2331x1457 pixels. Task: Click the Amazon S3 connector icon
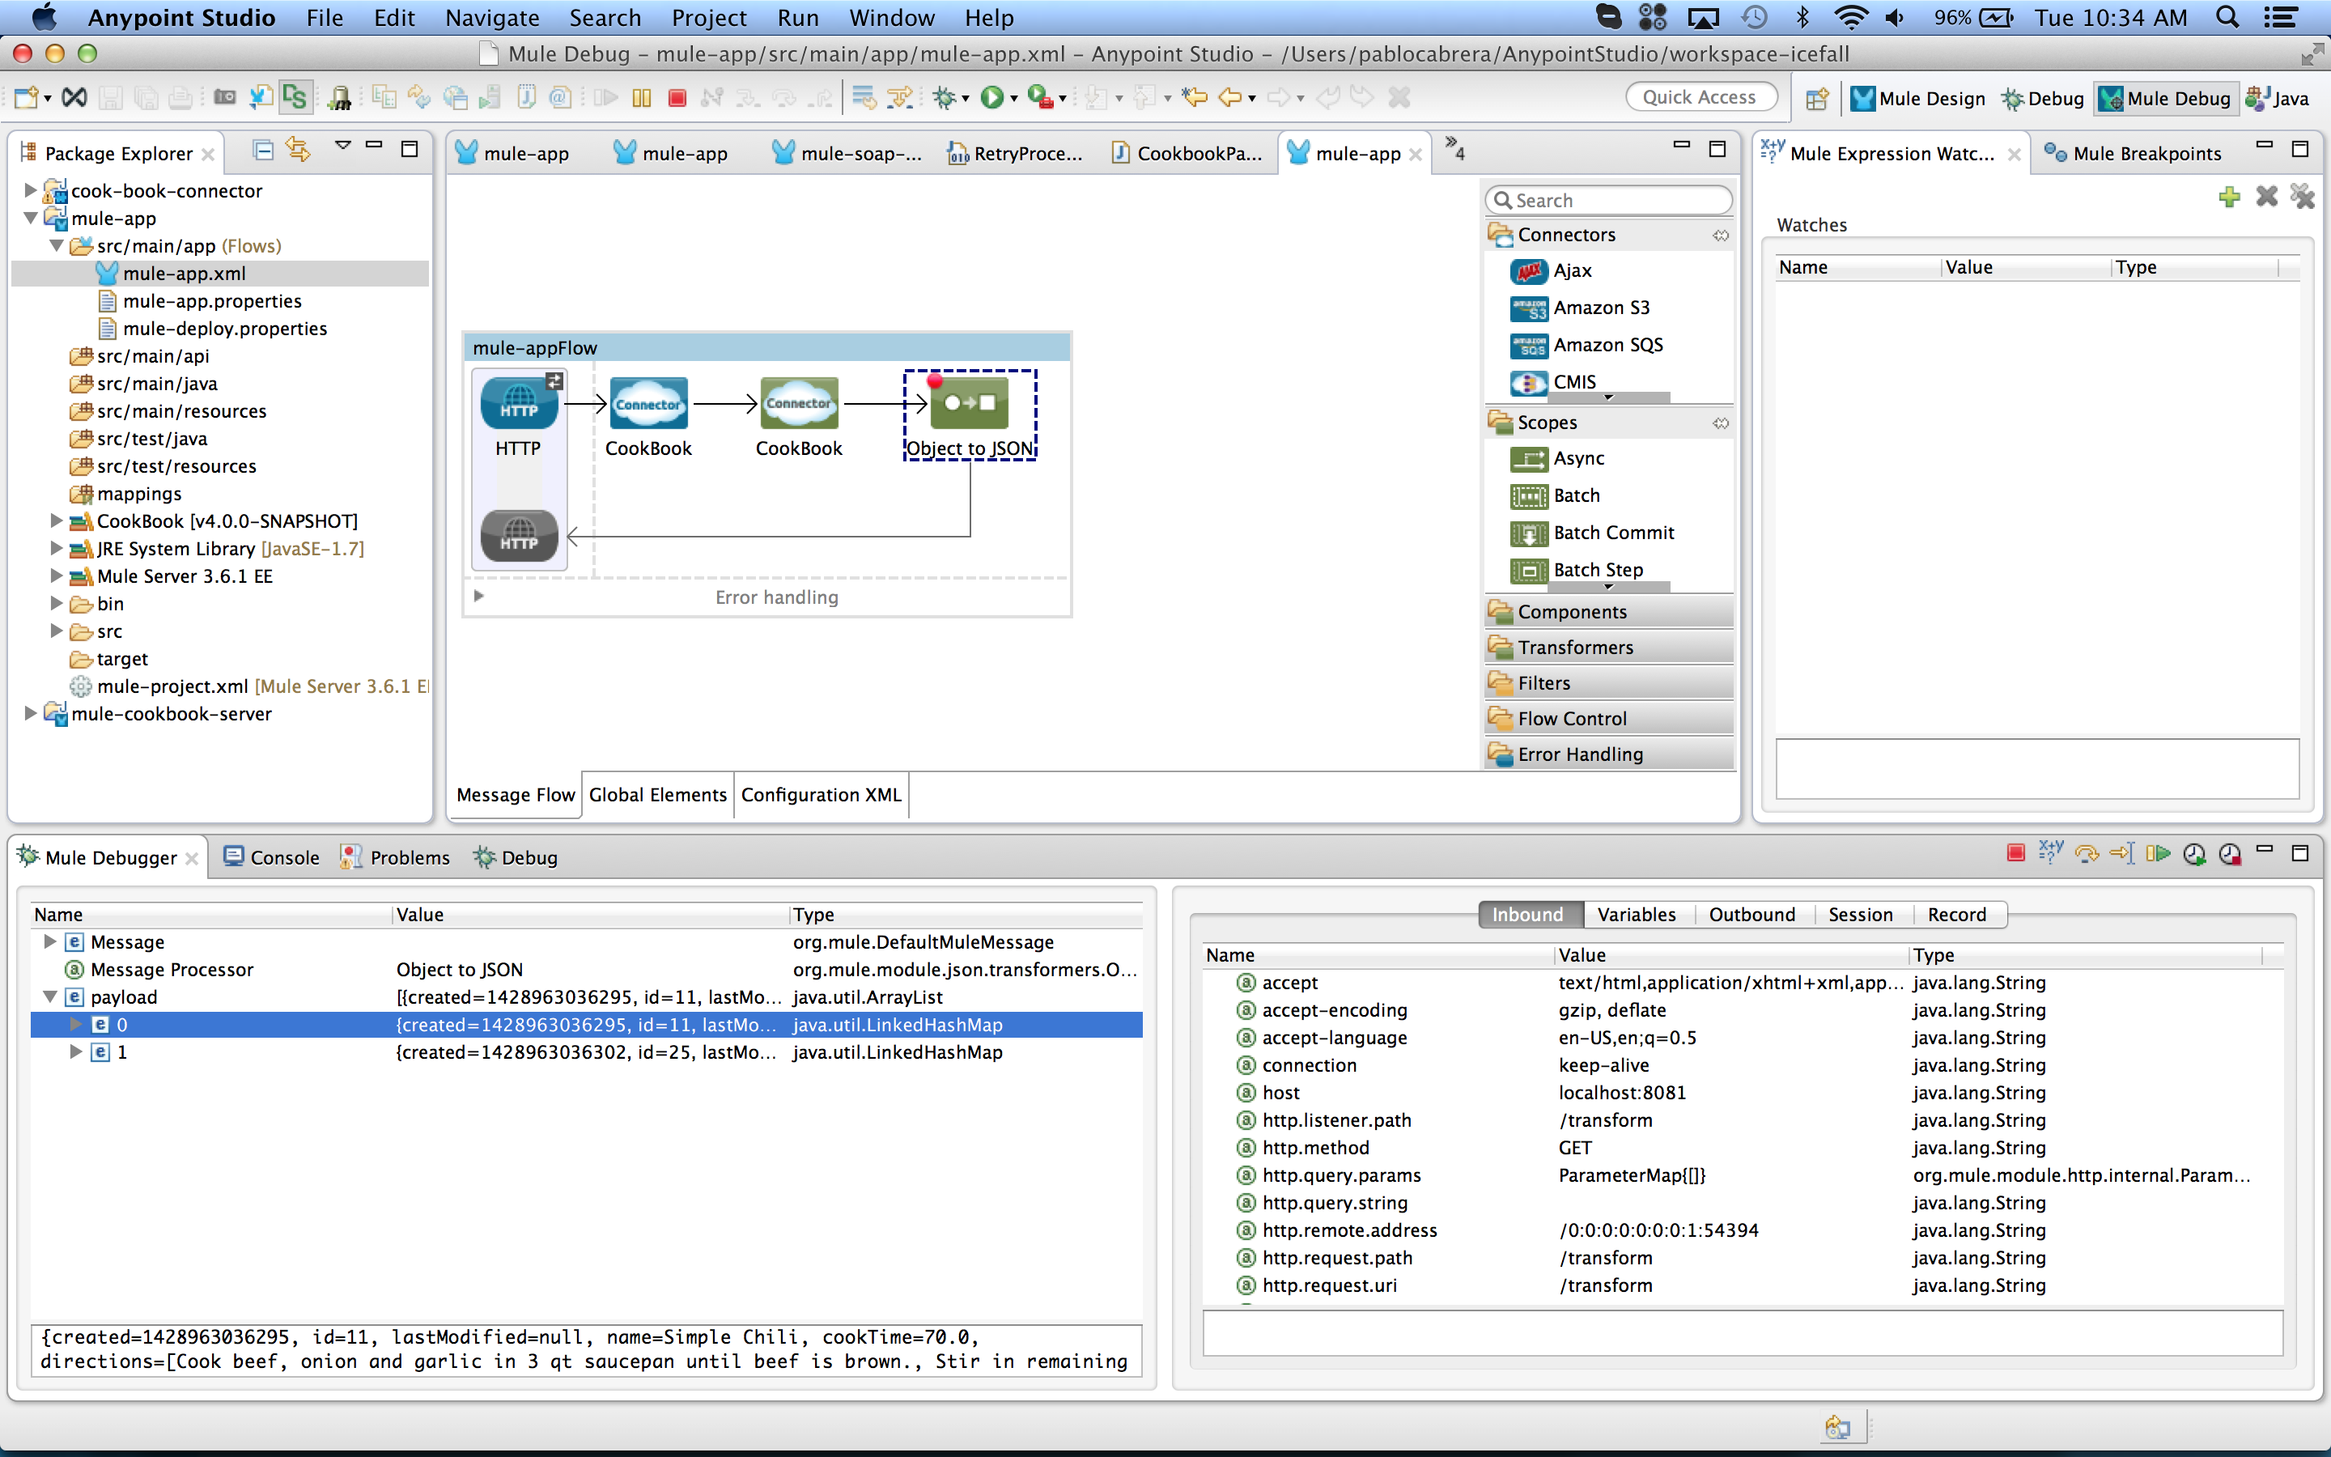[1531, 307]
